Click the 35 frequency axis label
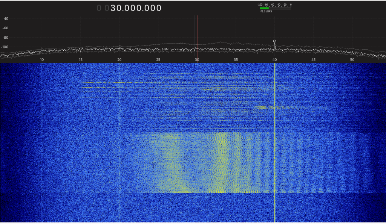386x224 pixels. pyautogui.click(x=236, y=60)
